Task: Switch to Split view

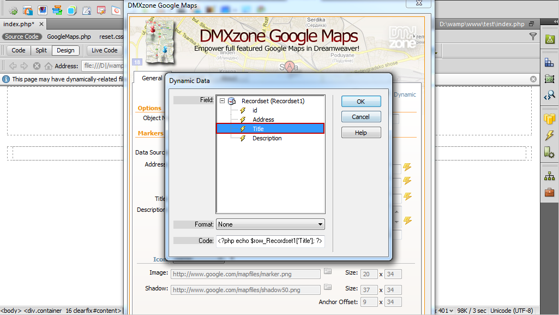Action: coord(41,50)
